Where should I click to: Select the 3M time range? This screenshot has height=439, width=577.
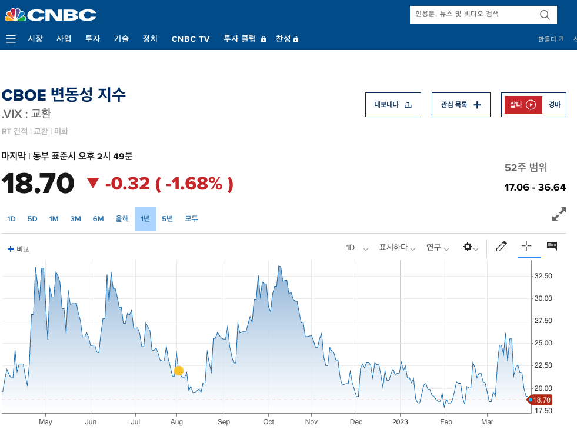pos(75,219)
